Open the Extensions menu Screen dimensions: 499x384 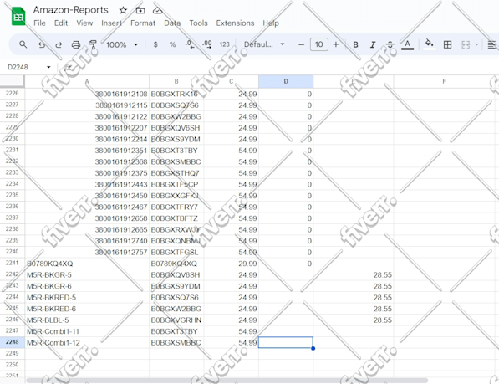coord(235,23)
